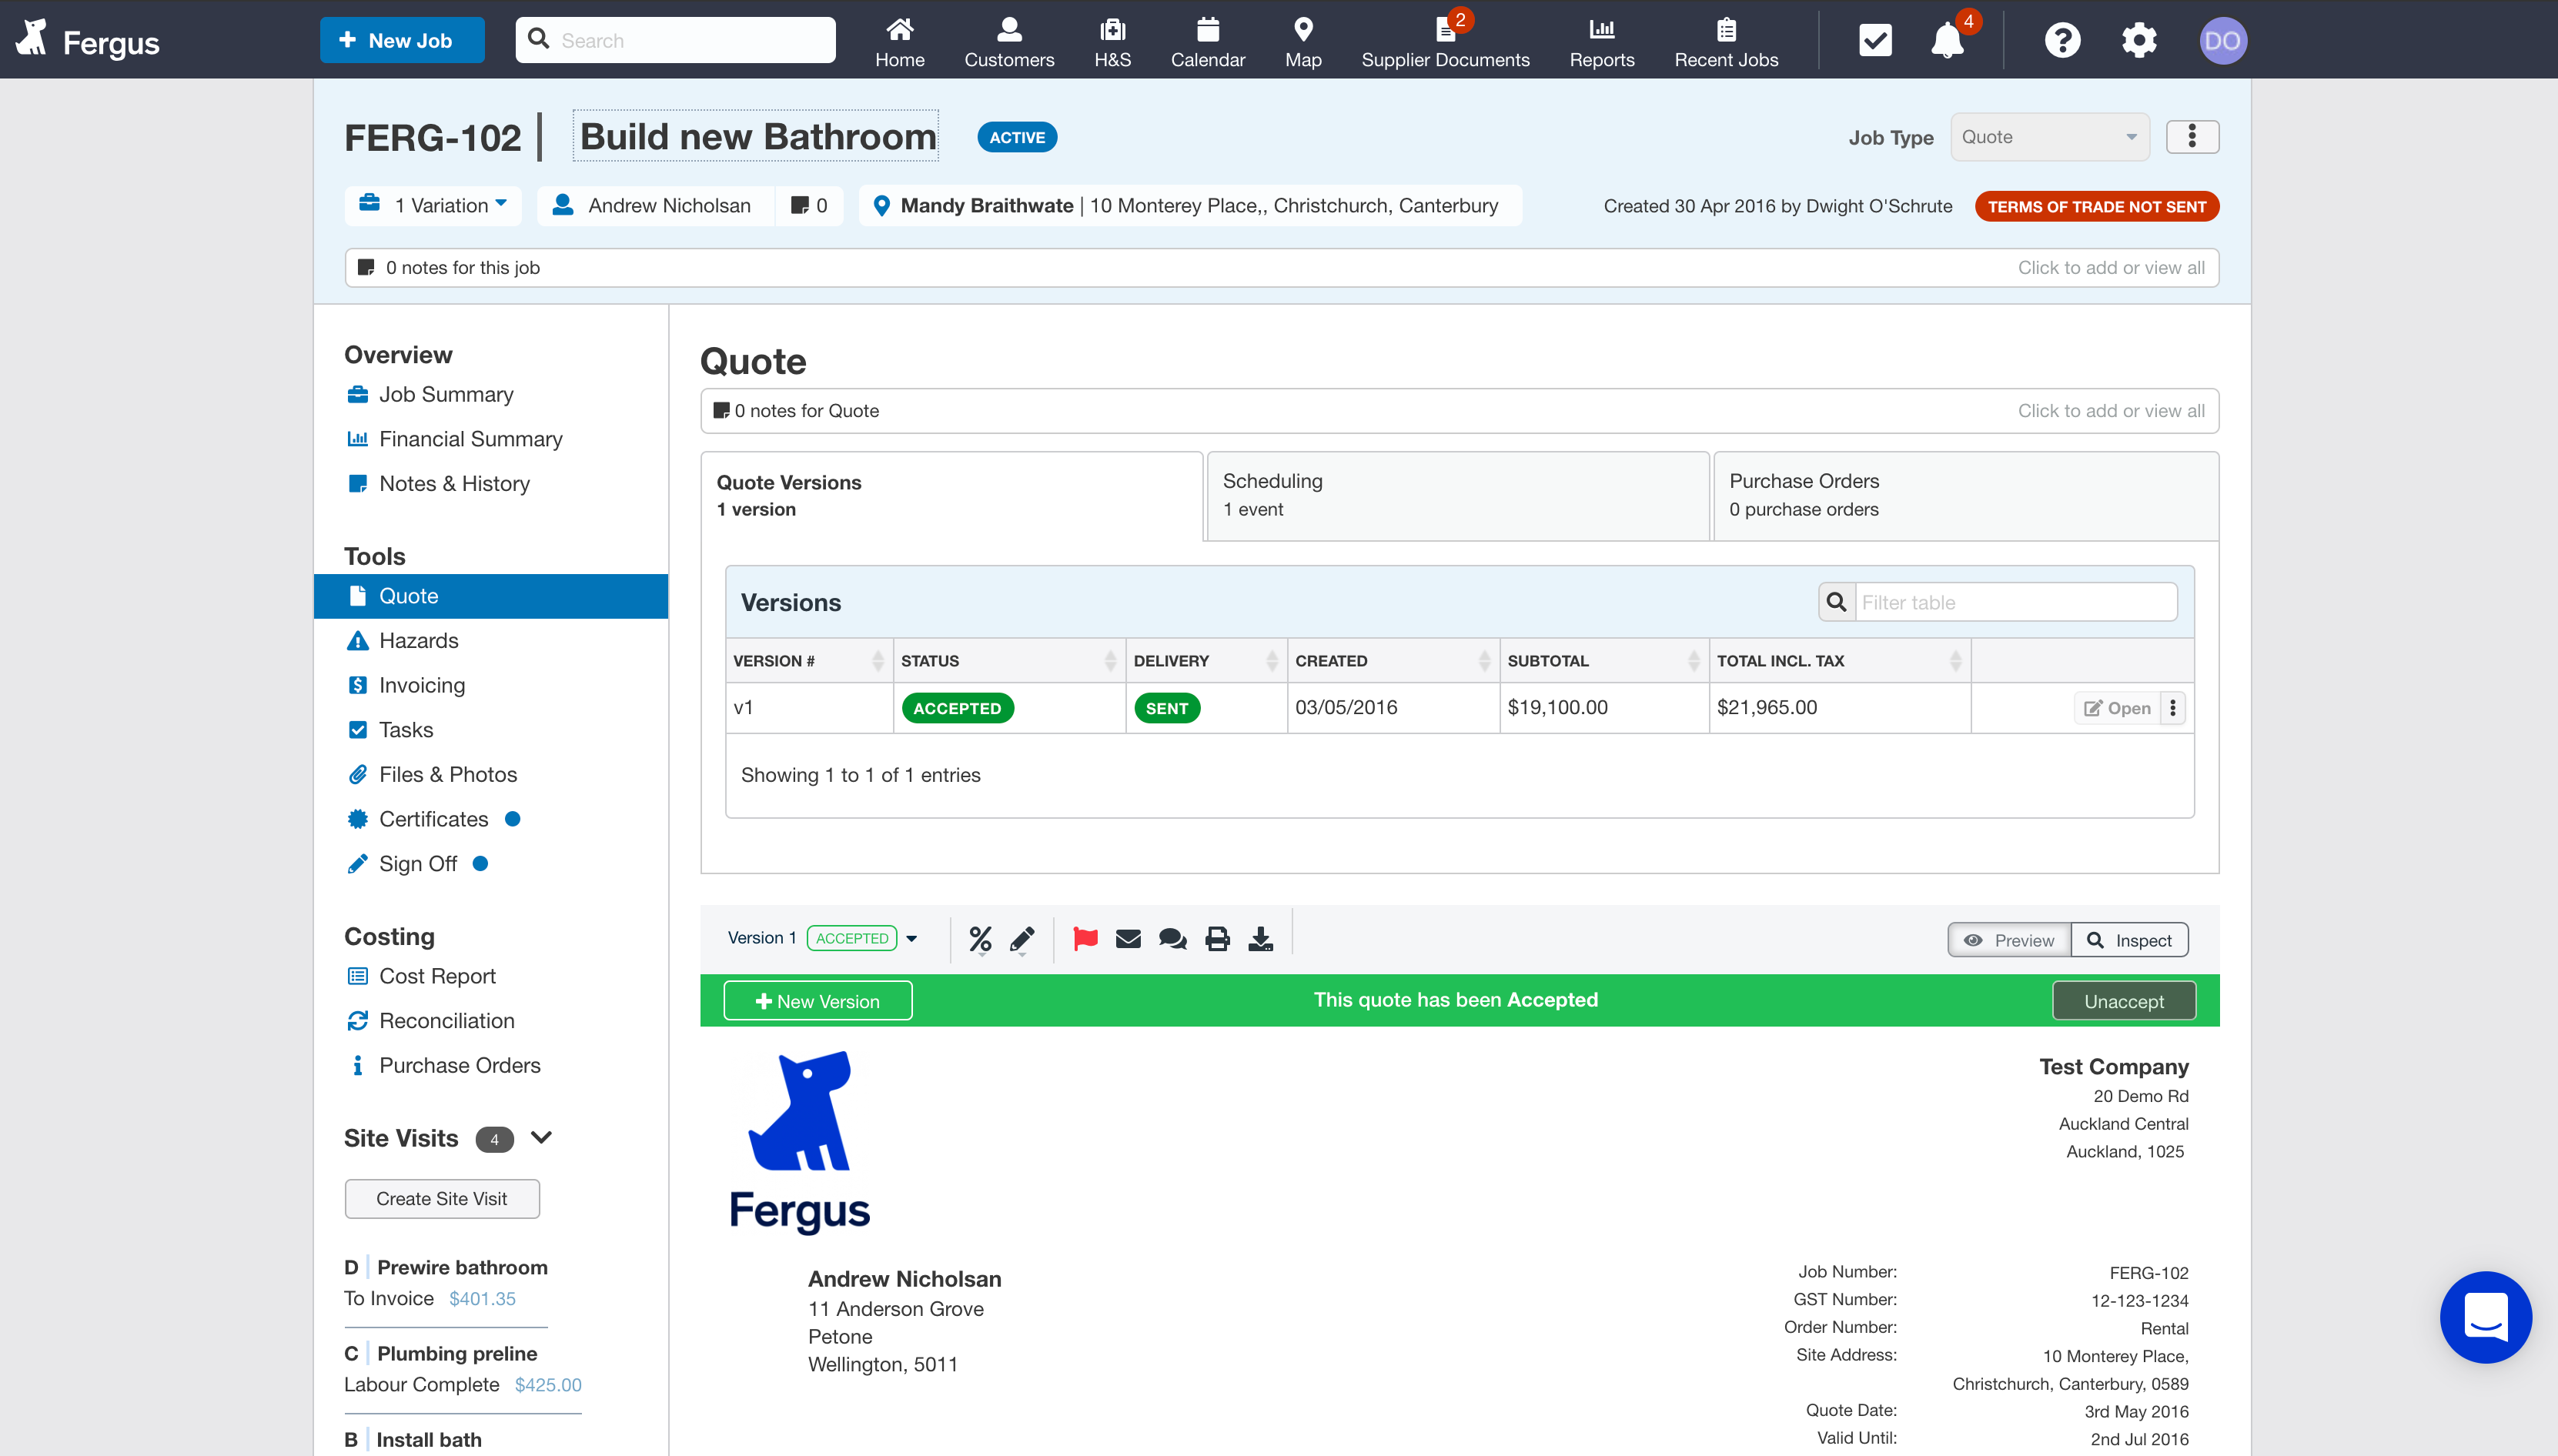Image resolution: width=2558 pixels, height=1456 pixels.
Task: Open Invoicing in Tools sidebar
Action: [x=421, y=685]
